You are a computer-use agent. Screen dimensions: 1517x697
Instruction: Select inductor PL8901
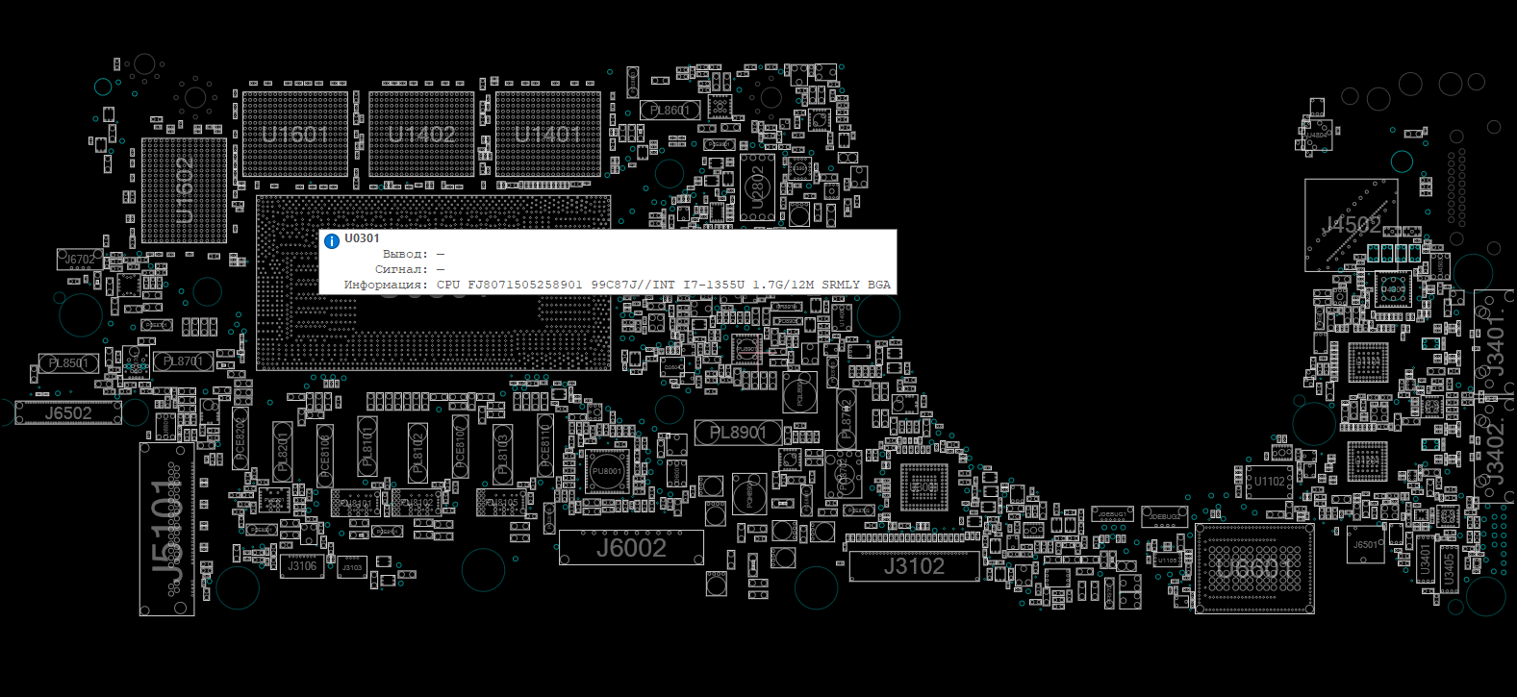point(738,433)
